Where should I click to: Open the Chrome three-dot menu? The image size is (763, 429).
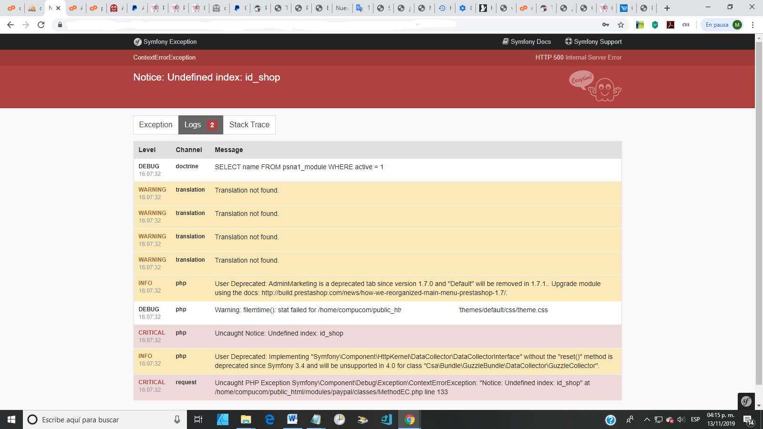click(x=753, y=25)
